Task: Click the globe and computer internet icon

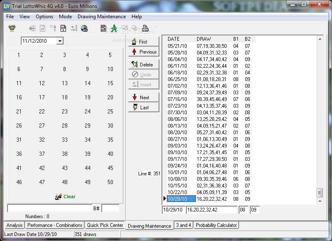Action: 84,28
